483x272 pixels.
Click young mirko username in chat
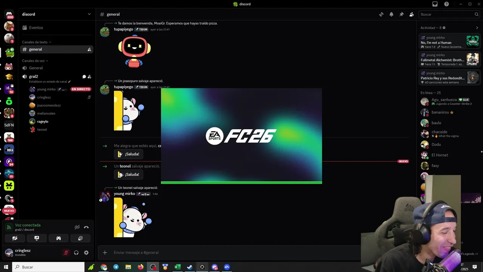point(124,194)
